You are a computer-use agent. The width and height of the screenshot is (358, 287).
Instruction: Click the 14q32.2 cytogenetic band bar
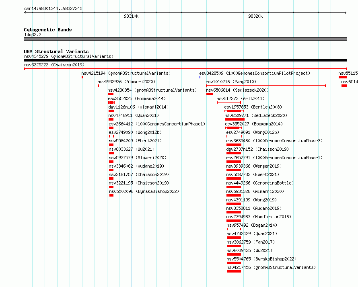(x=185, y=39)
